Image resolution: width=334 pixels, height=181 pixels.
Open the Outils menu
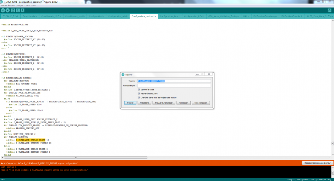coord(27,6)
